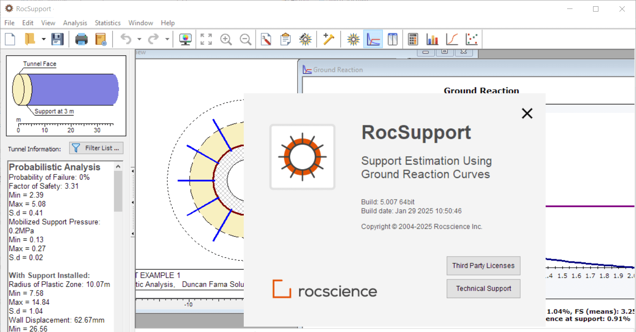Show the tunnel section view
This screenshot has height=332, width=636.
353,39
